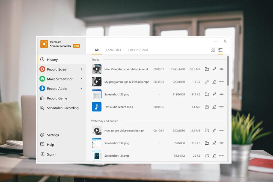The height and width of the screenshot is (182, 273).
Task: Open Record Game from sidebar
Action: coord(57,98)
